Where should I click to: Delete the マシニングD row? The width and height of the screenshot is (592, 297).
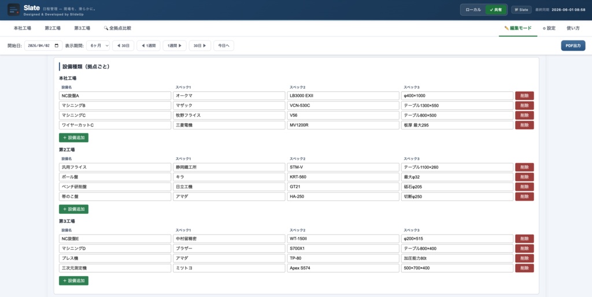pyautogui.click(x=524, y=248)
